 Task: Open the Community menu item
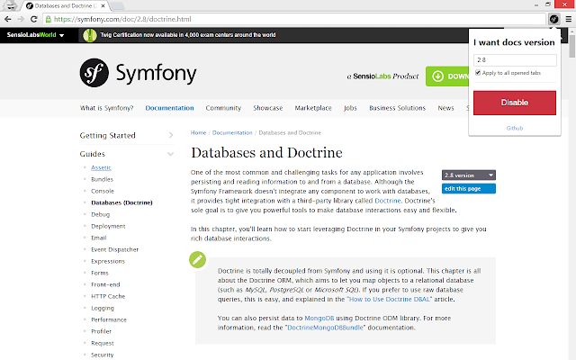tap(223, 108)
